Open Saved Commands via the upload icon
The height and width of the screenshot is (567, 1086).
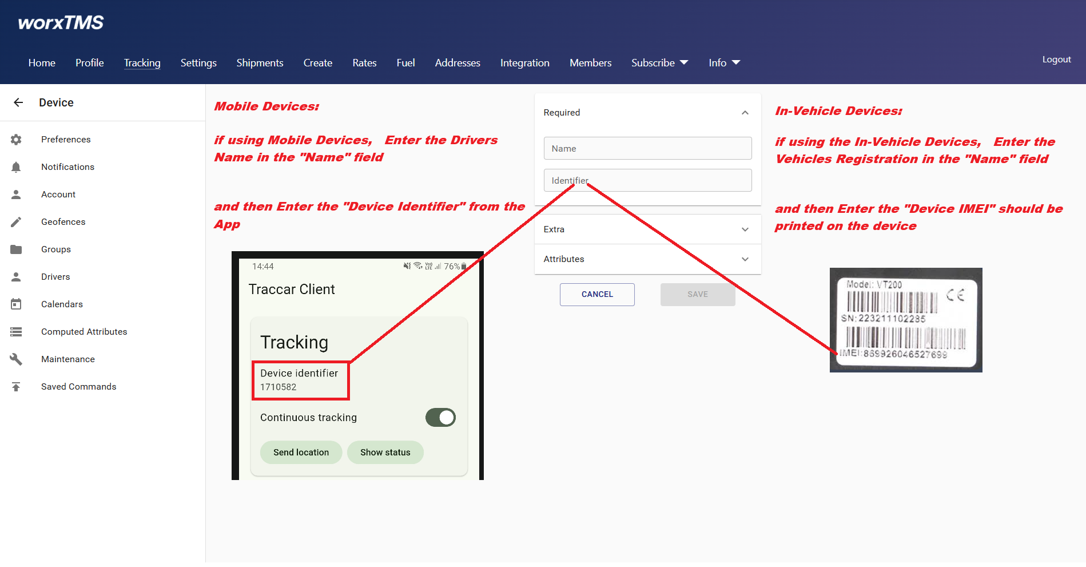tap(16, 386)
